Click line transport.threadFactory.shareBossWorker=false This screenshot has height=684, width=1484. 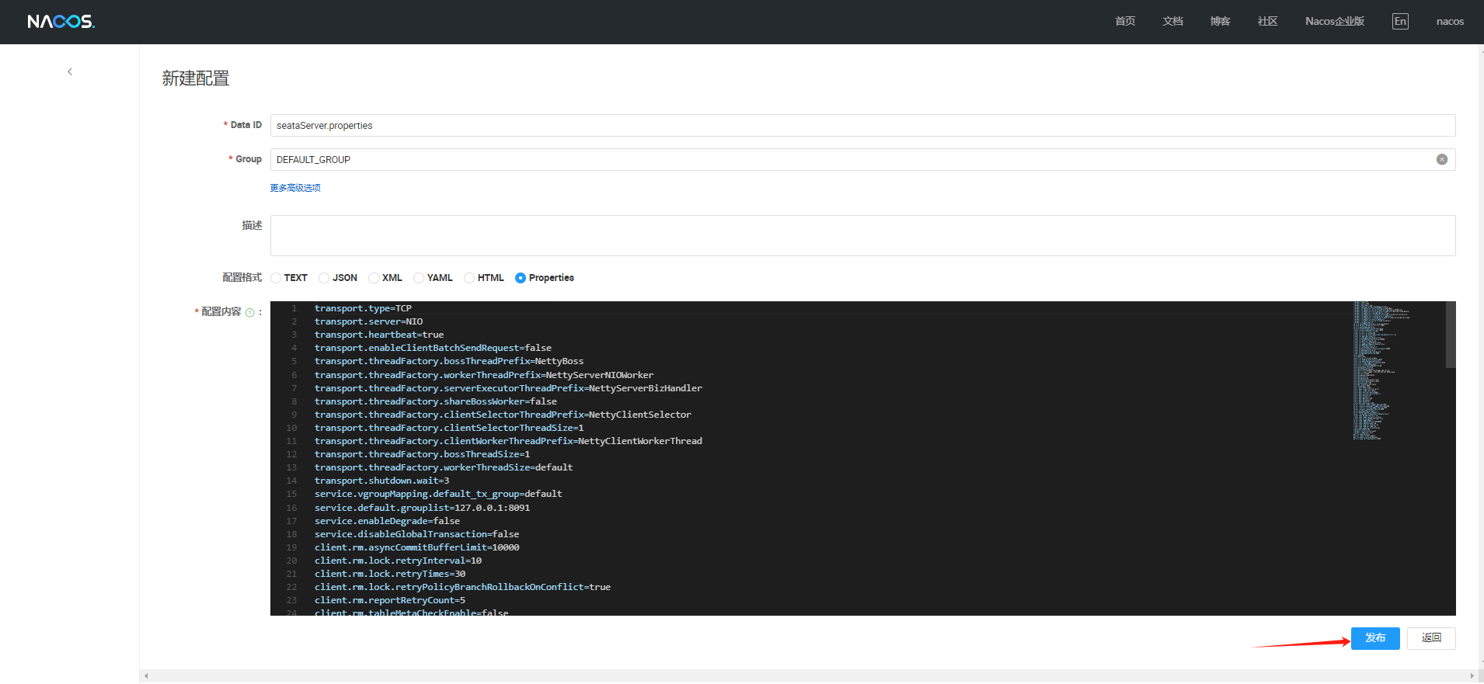tap(436, 401)
